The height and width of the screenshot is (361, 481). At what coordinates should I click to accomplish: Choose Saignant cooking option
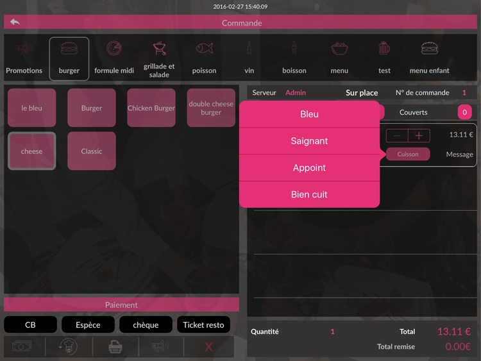tap(309, 141)
